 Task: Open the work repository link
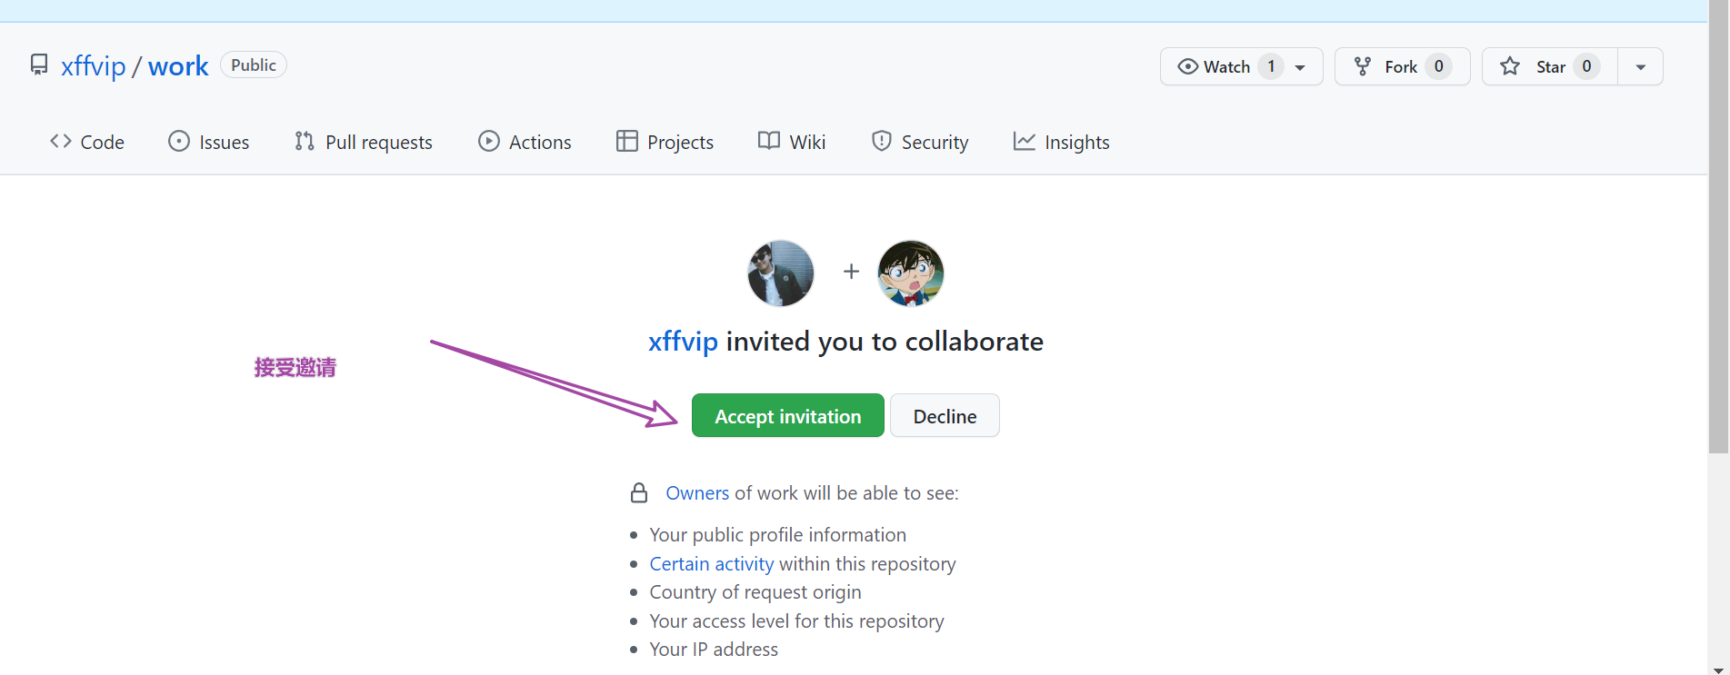(x=178, y=66)
